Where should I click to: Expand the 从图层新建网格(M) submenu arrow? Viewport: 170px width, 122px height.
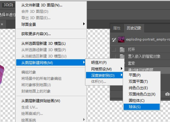84,62
